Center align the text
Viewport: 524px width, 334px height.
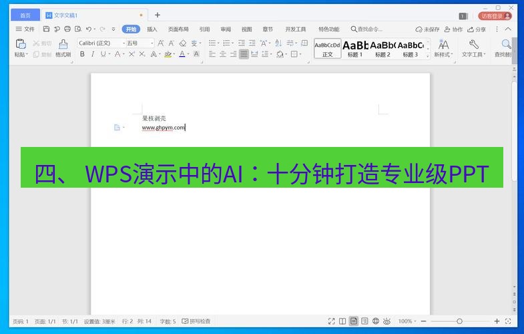223,54
